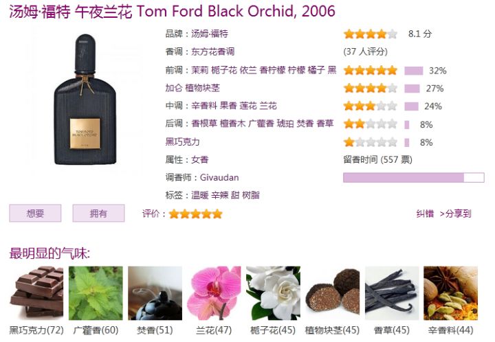
Task: Click the pink 兰花 orchid image
Action: pos(214,293)
